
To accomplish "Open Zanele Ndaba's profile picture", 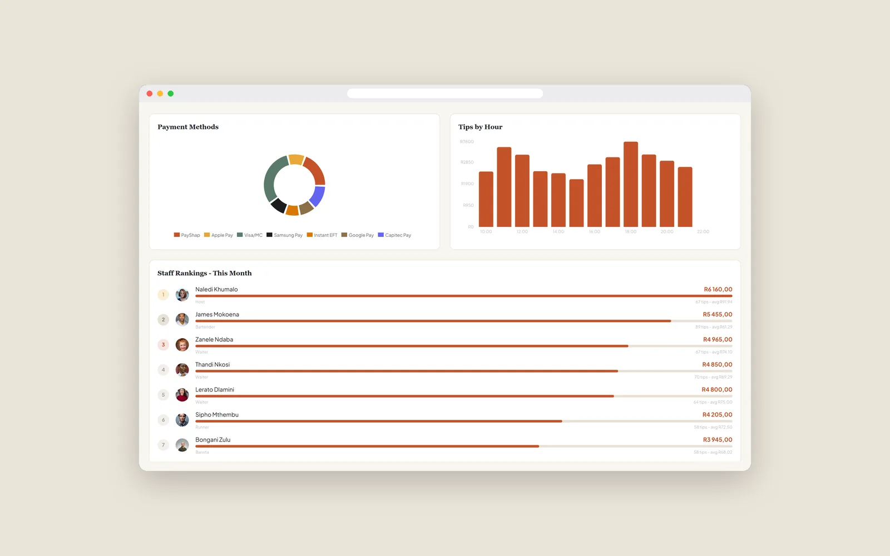I will point(182,345).
